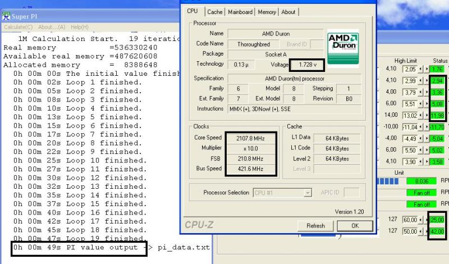Click the APIC ID field in CPU-Z

tap(351, 192)
